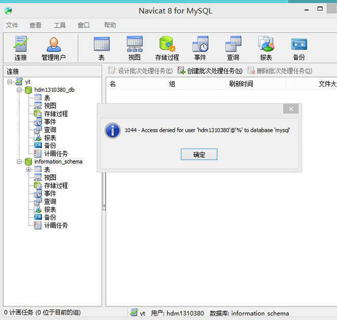
Task: Click 确定 to dismiss the error dialog
Action: (199, 155)
